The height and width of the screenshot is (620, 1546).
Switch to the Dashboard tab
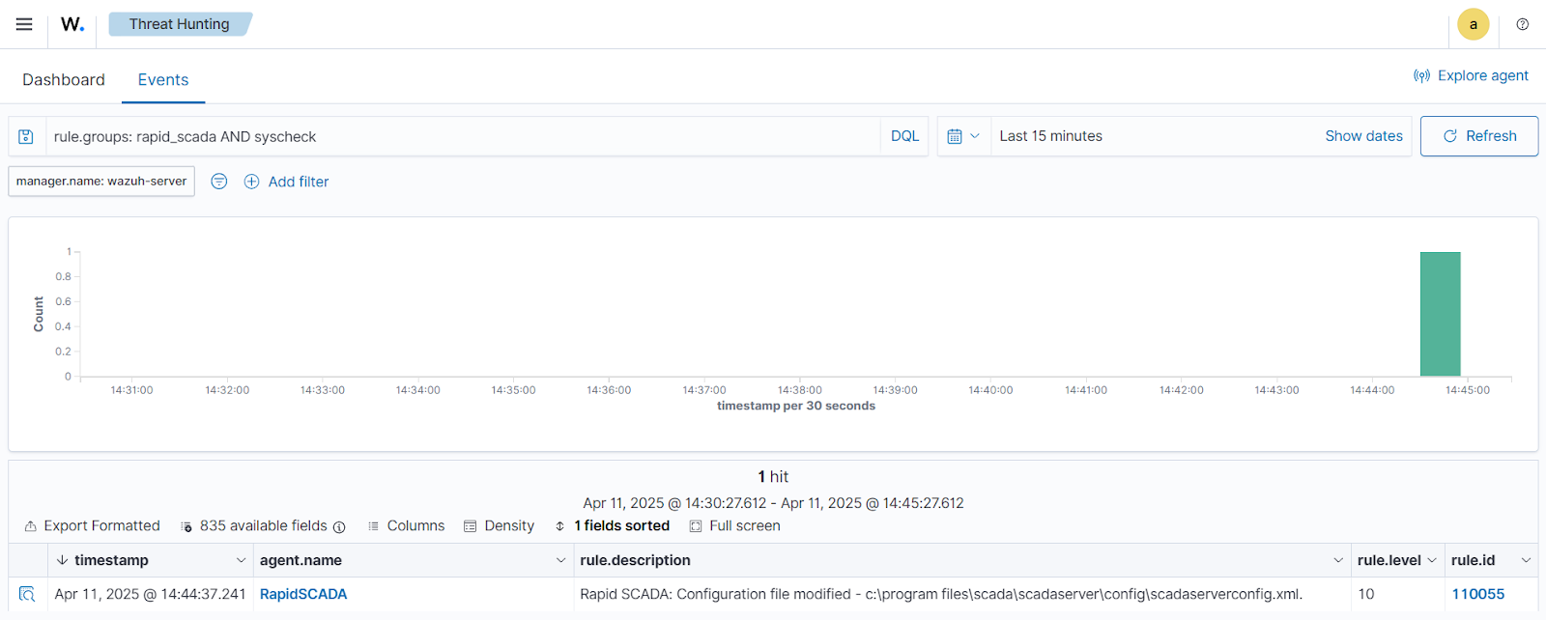[x=64, y=80]
